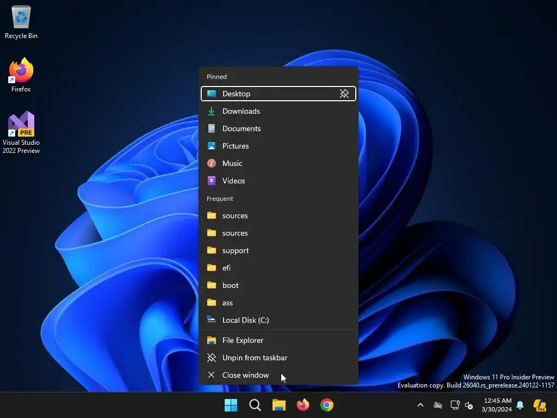557x418 pixels.
Task: Launch File Explorer from jump list
Action: click(278, 340)
